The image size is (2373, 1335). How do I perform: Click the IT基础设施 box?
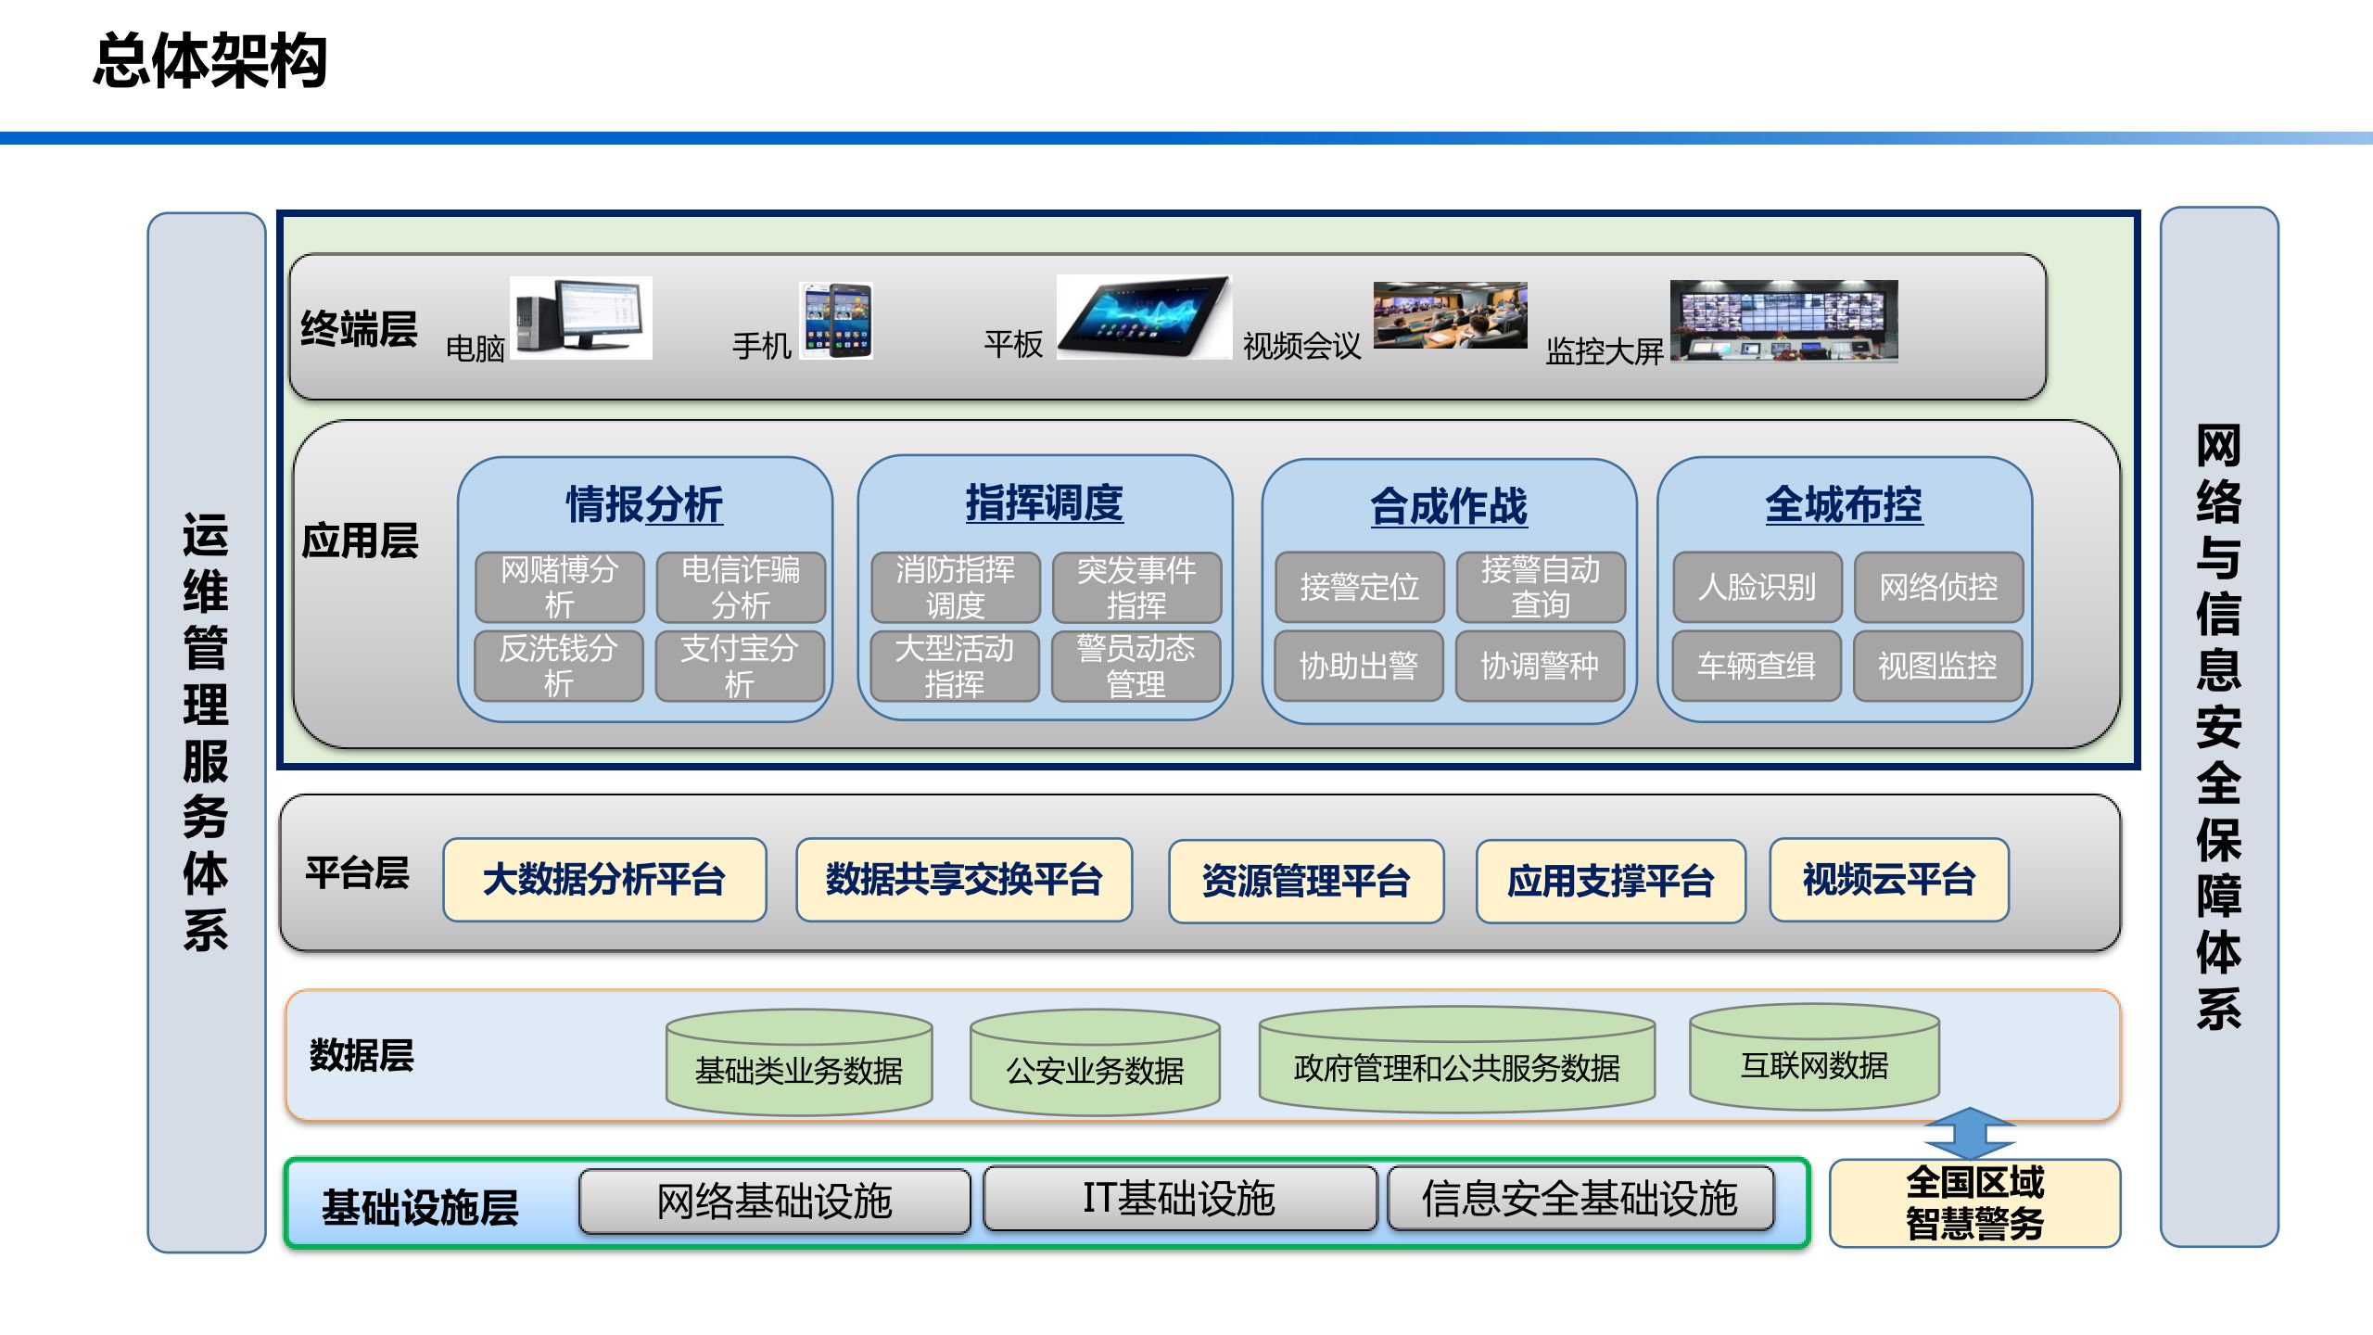[1180, 1199]
